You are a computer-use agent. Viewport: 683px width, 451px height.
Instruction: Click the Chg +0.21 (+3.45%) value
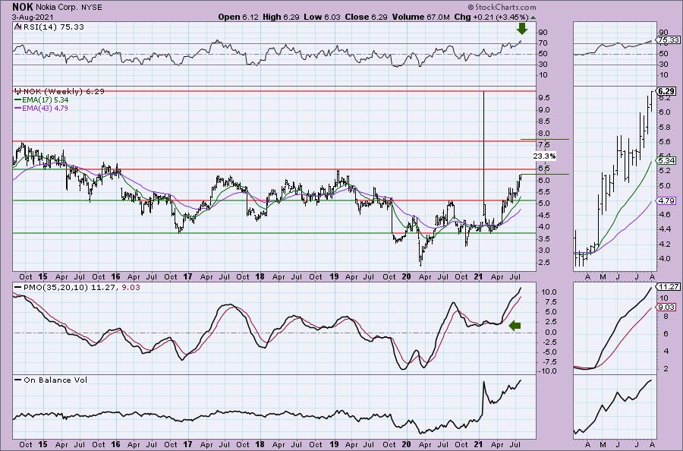(491, 17)
